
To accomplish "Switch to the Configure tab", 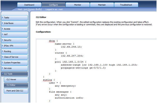I will [53, 5].
